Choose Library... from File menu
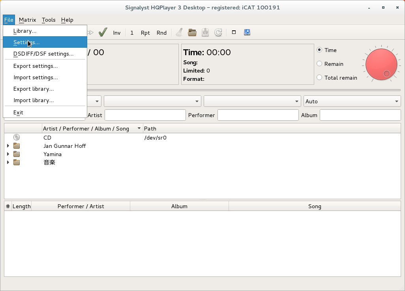Image resolution: width=405 pixels, height=291 pixels. click(x=45, y=31)
